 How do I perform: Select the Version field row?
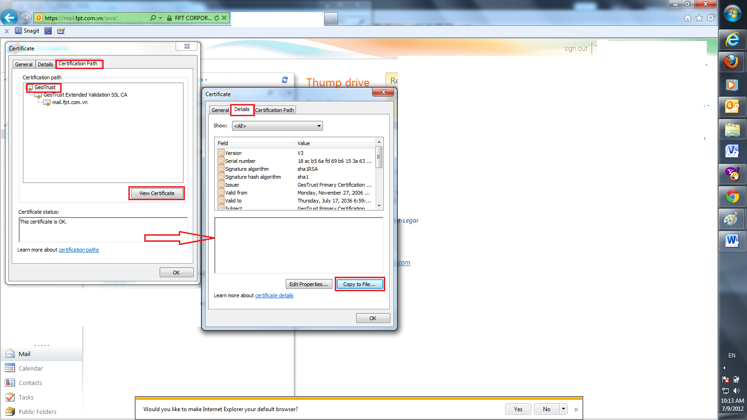(295, 153)
